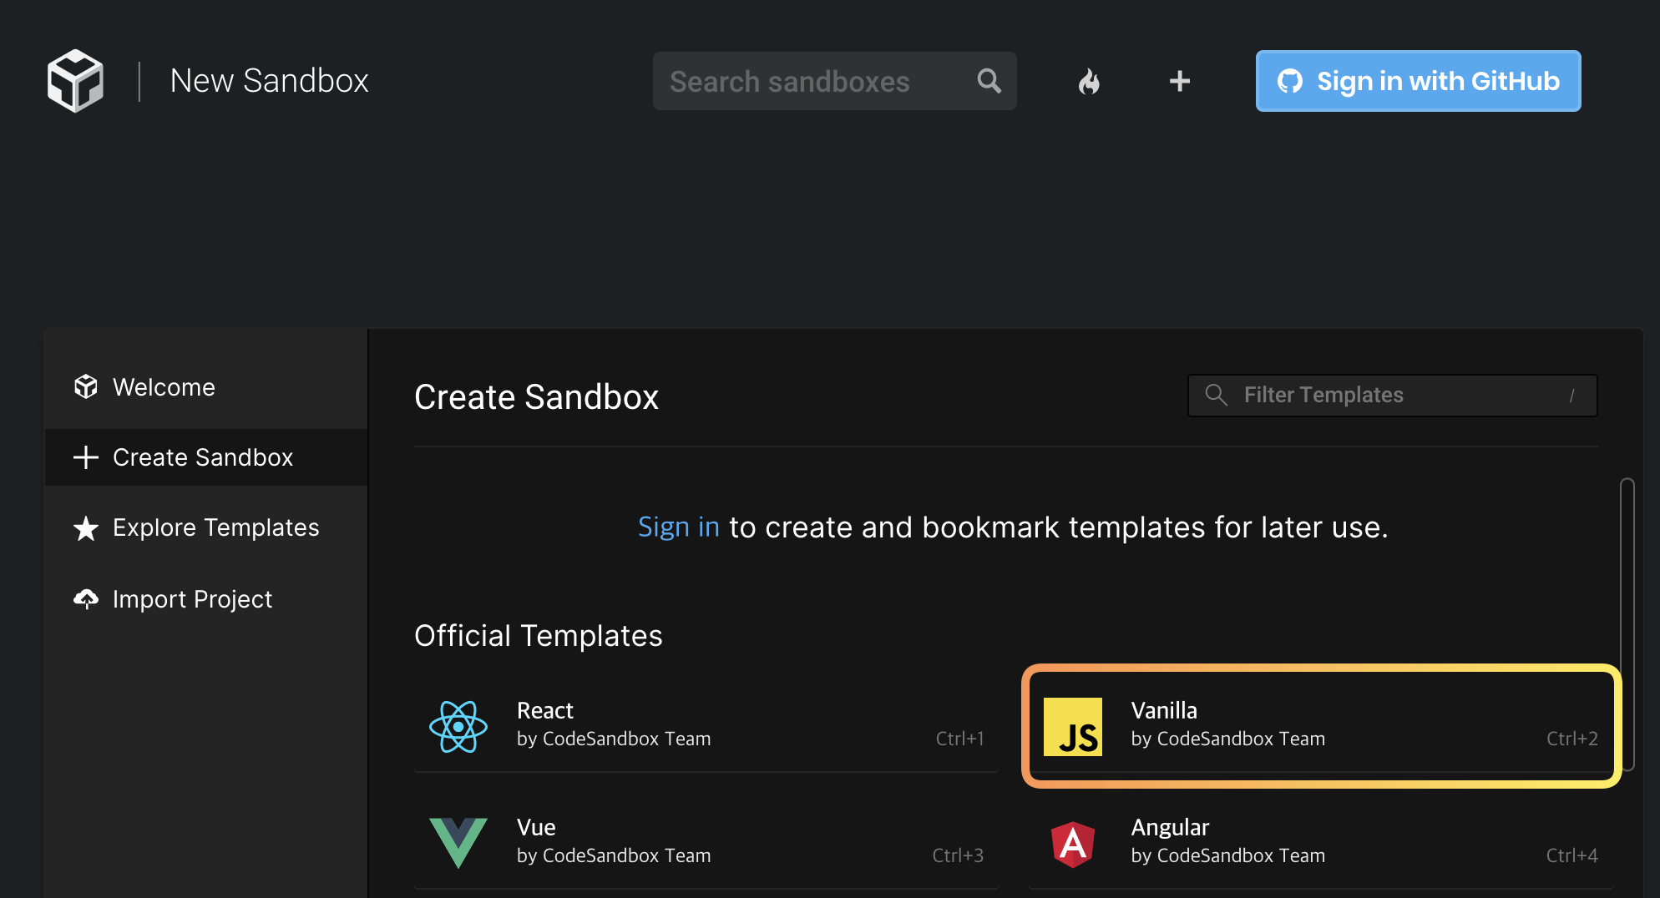This screenshot has width=1660, height=898.
Task: Click the cloud upload Import Project icon
Action: pos(86,598)
